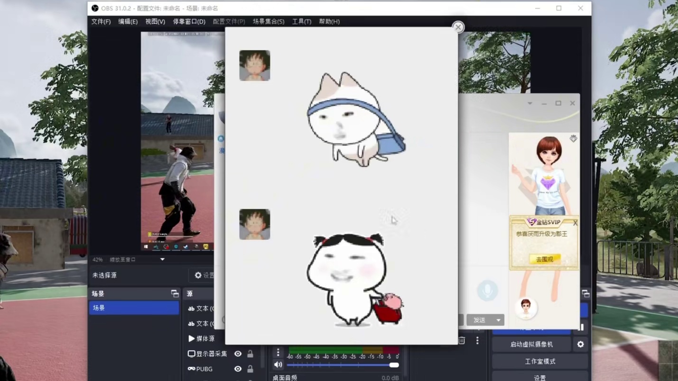678x381 pixels.
Task: Open the chat window's dropdown menu arrow
Action: [530, 103]
